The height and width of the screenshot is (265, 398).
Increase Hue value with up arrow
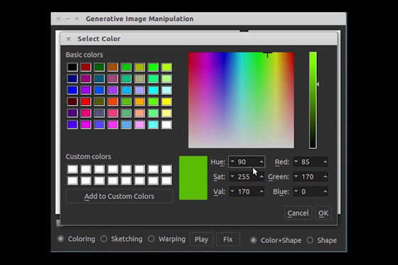262,162
